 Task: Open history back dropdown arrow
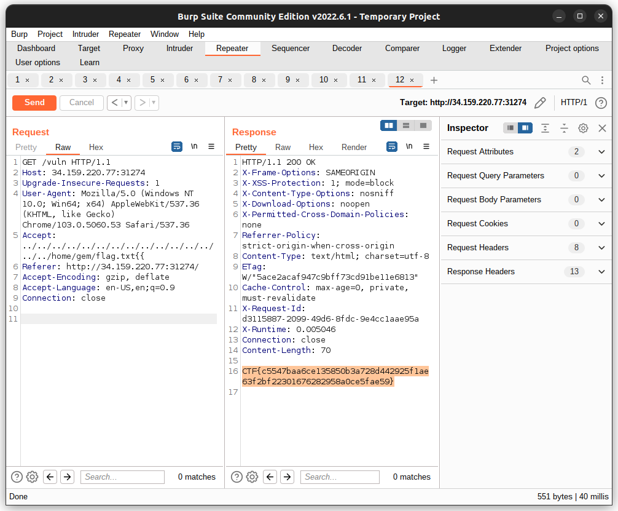click(126, 103)
